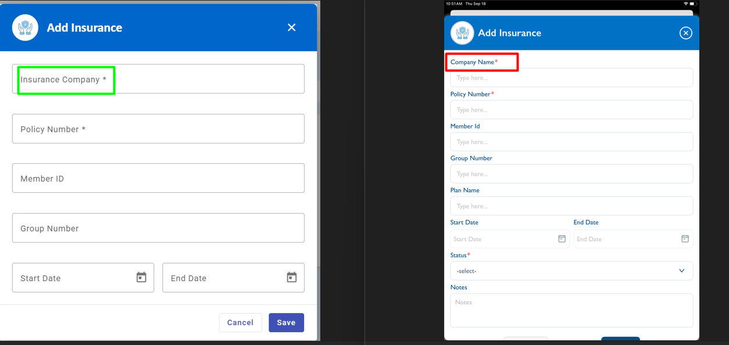Close the desktop Add Insurance dialog with the X
The height and width of the screenshot is (345, 729).
pyautogui.click(x=291, y=27)
